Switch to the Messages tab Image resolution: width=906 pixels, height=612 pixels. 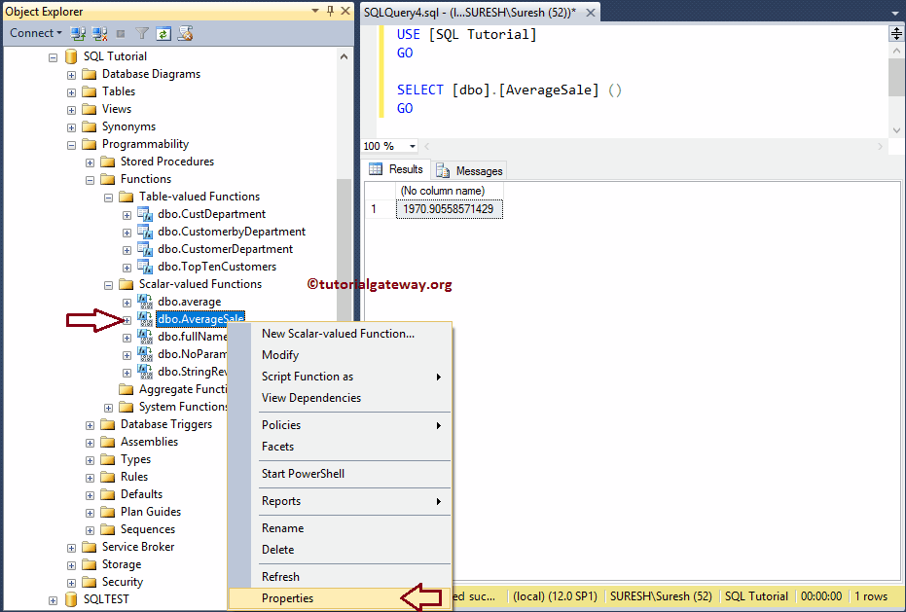tap(469, 170)
